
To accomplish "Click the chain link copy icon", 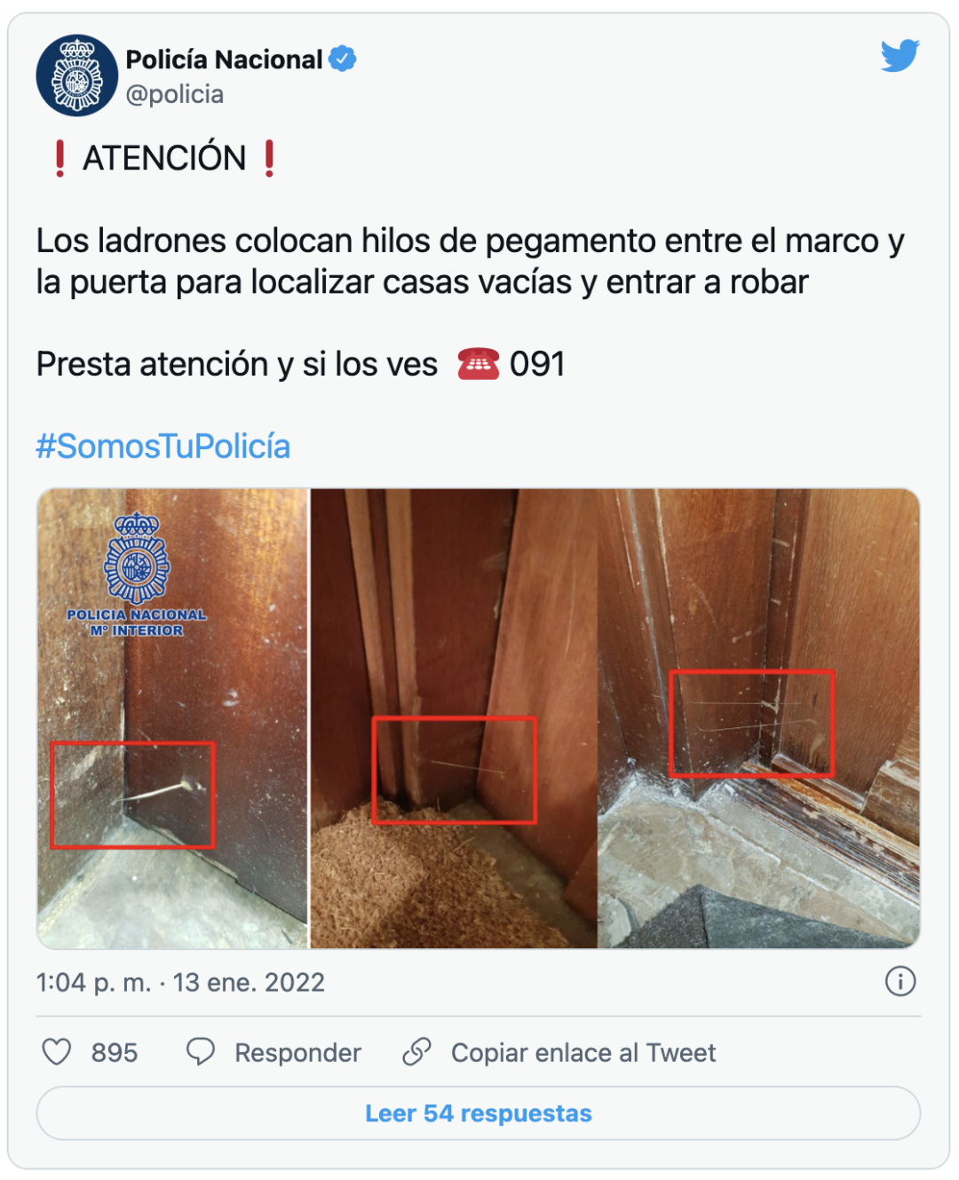I will (416, 1052).
